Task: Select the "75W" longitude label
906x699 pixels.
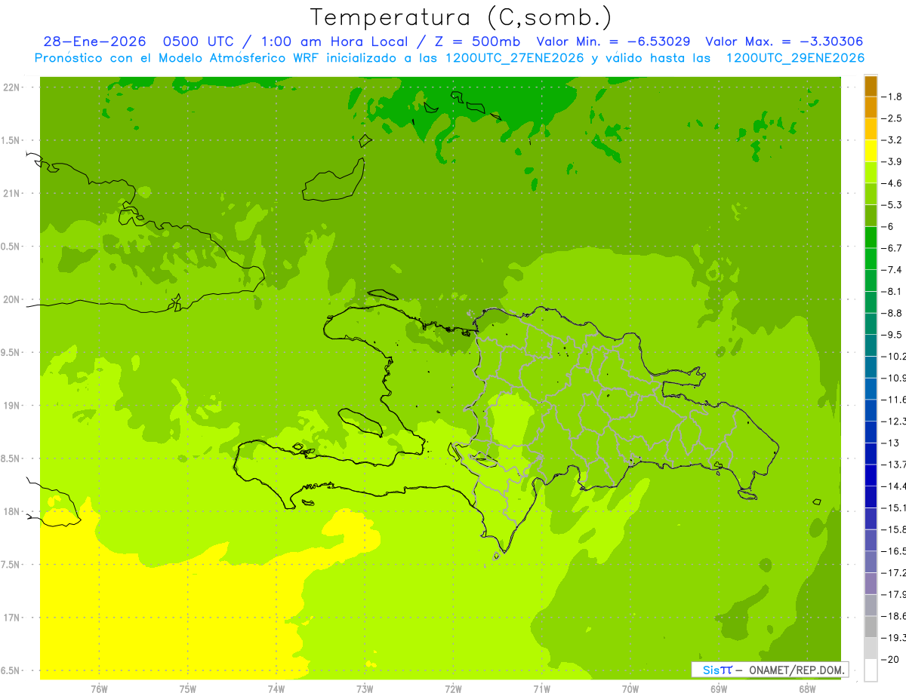Action: click(x=188, y=688)
